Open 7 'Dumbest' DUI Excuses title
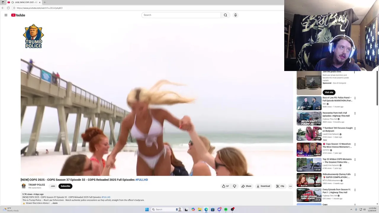379x213 pixels. pyautogui.click(x=338, y=130)
